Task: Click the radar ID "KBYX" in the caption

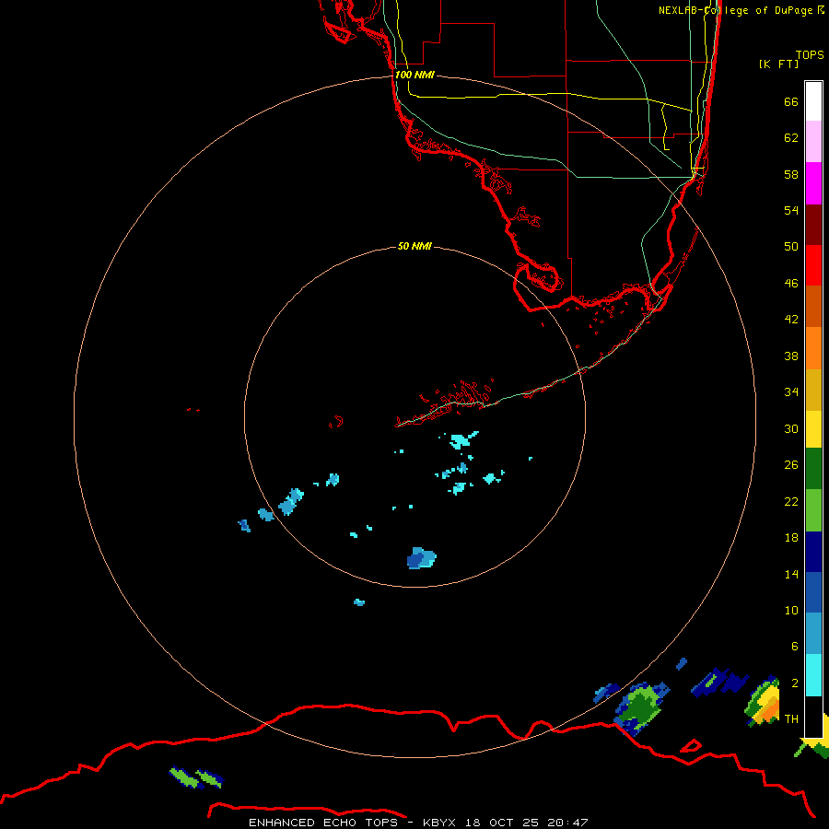Action: coord(440,823)
